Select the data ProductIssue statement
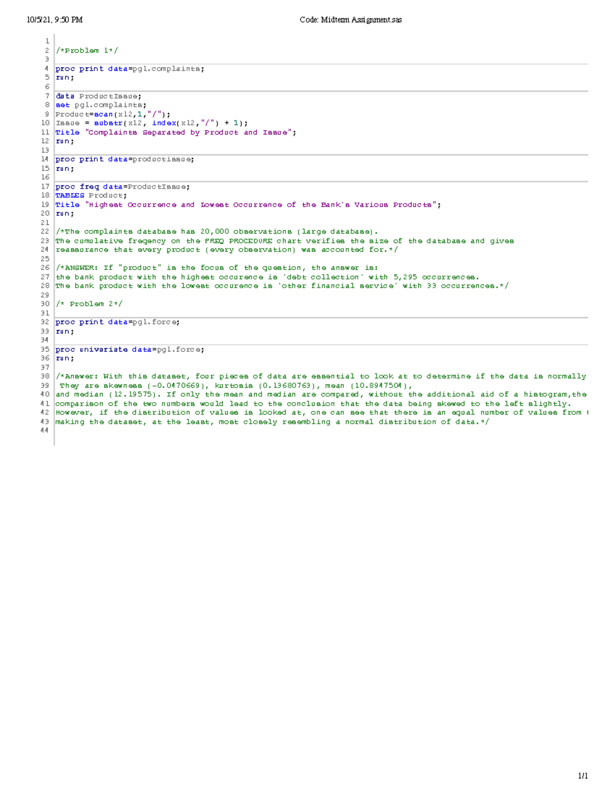This screenshot has height=796, width=615. click(x=97, y=96)
